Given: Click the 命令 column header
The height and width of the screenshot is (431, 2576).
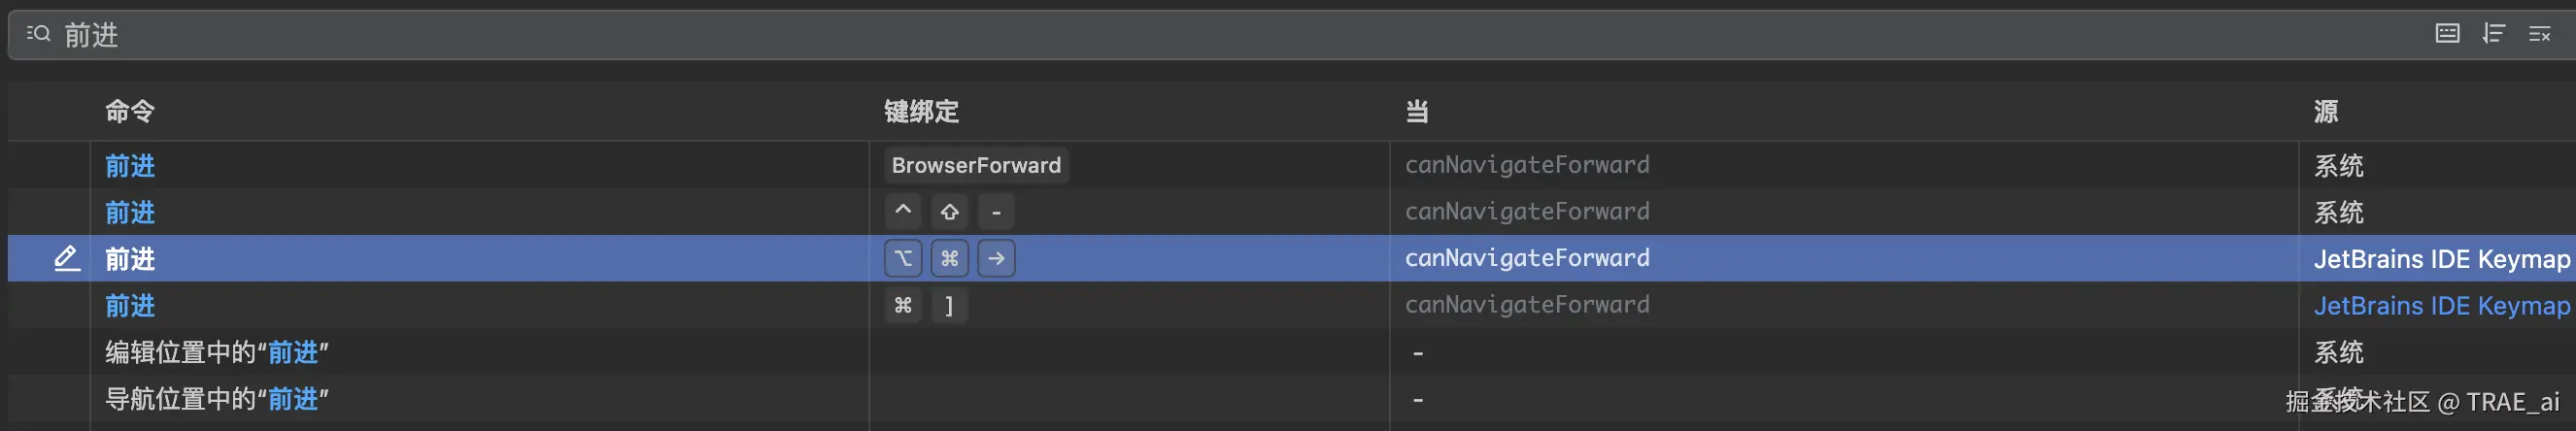Looking at the screenshot, I should point(130,111).
